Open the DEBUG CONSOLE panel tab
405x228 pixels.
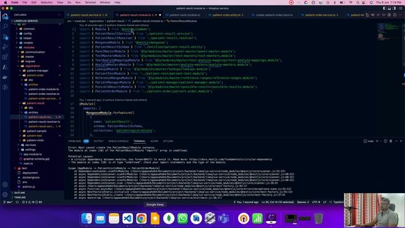pos(118,141)
